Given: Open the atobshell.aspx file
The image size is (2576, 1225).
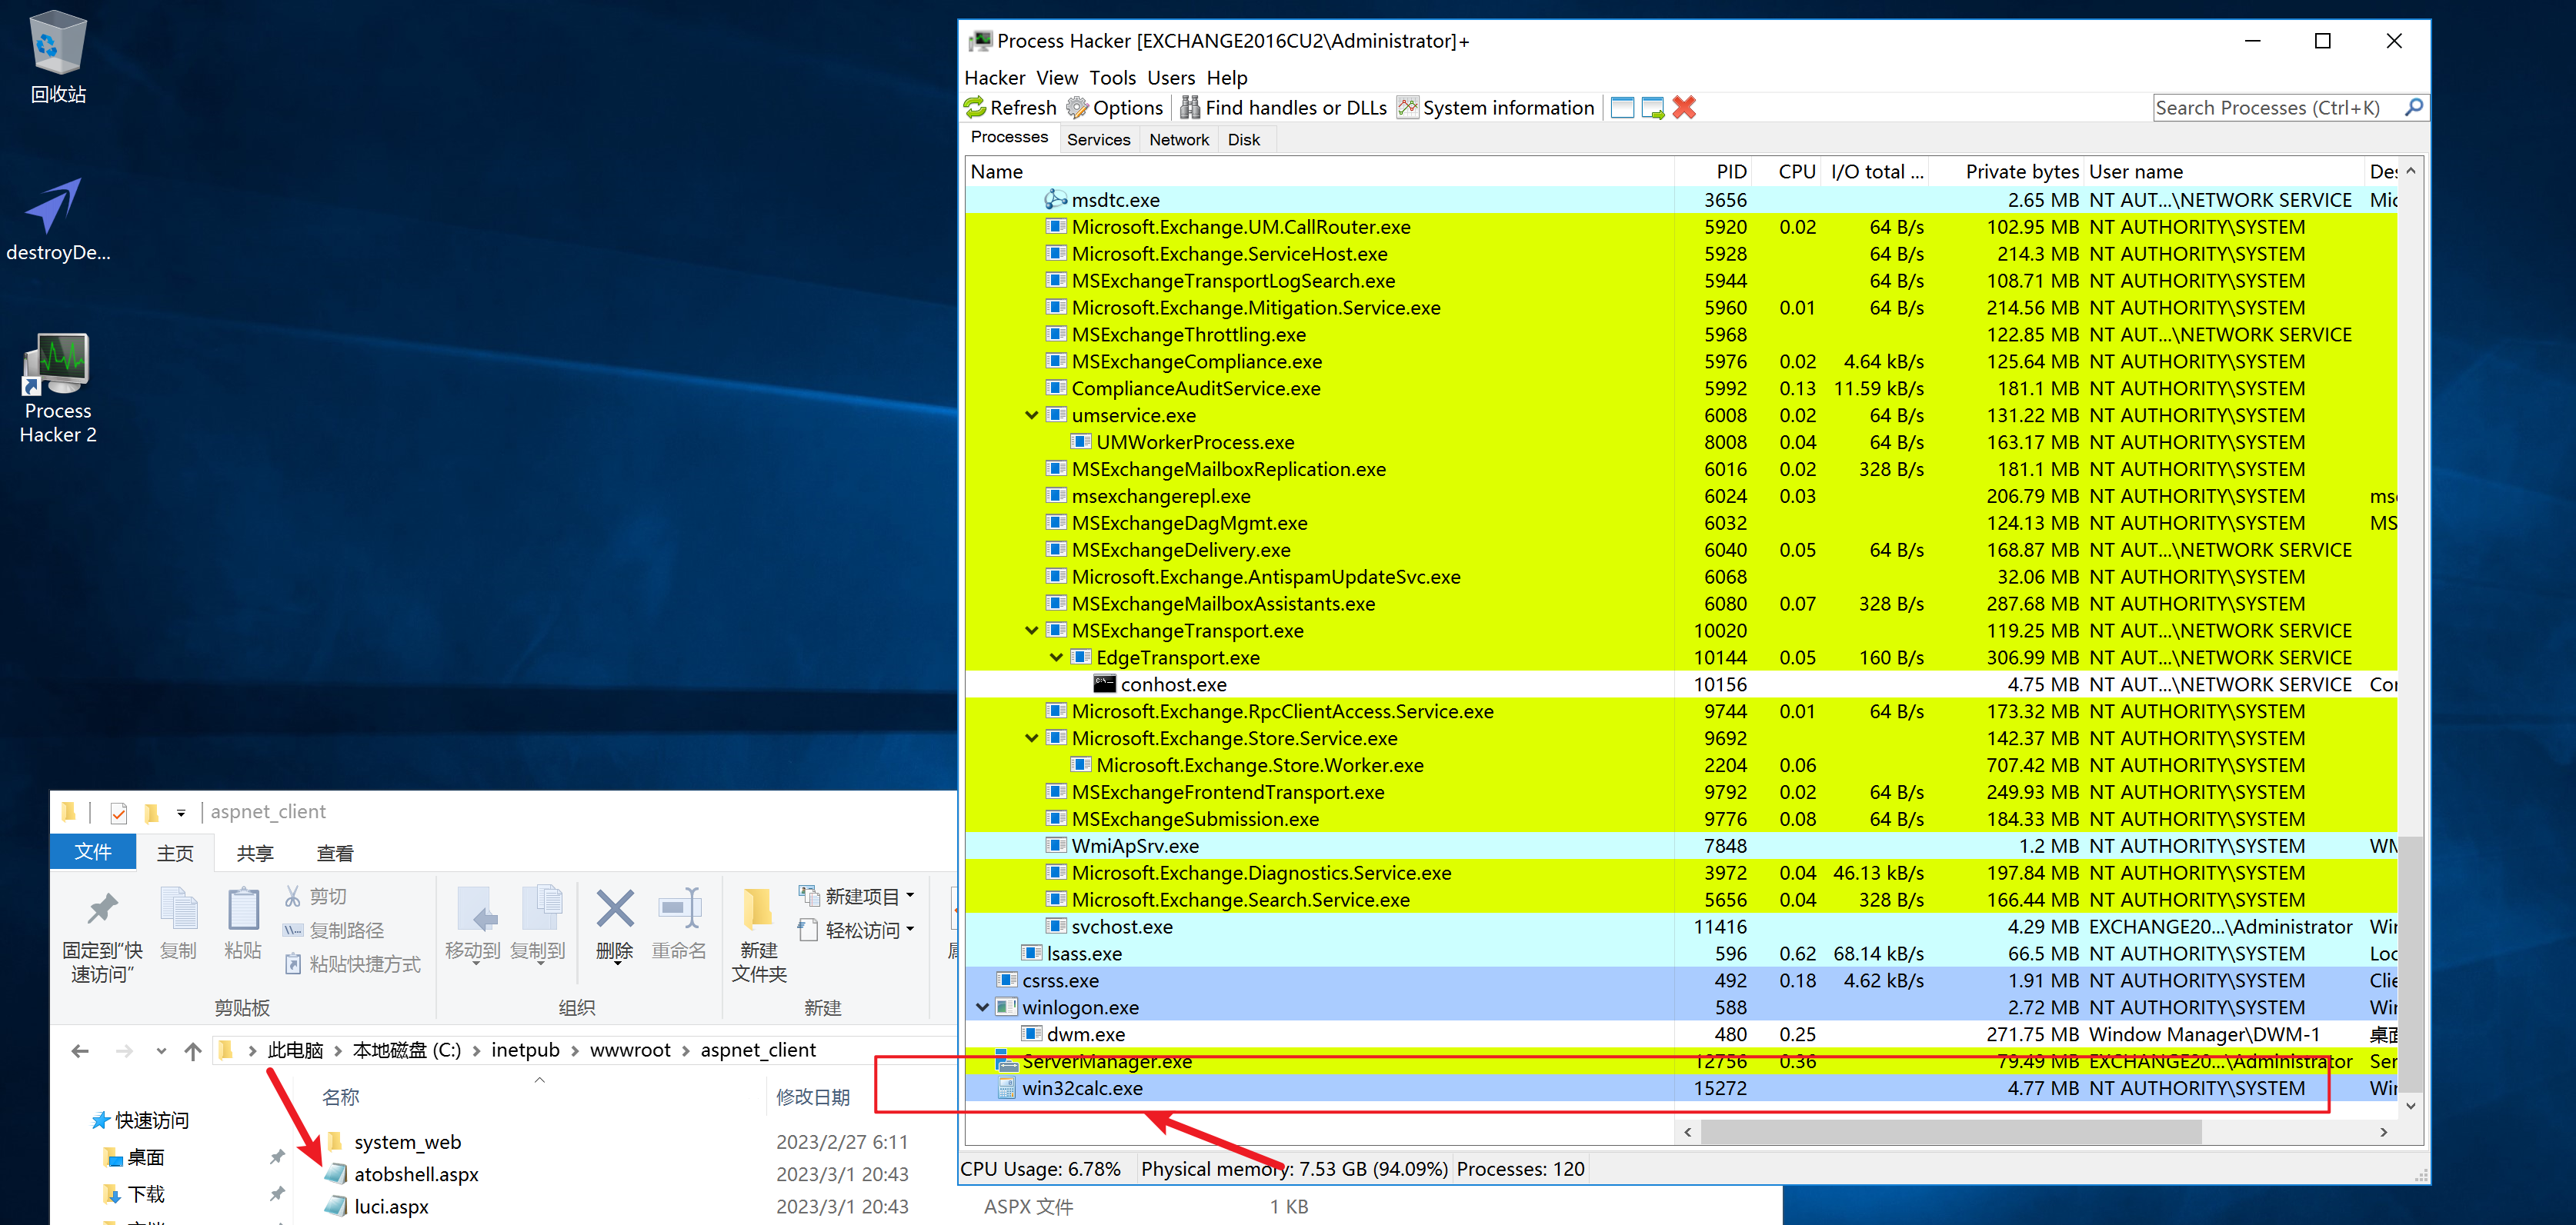Looking at the screenshot, I should [x=415, y=1174].
